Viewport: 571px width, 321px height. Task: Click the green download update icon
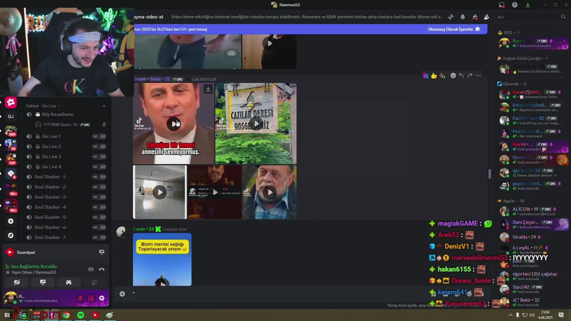pos(528,5)
